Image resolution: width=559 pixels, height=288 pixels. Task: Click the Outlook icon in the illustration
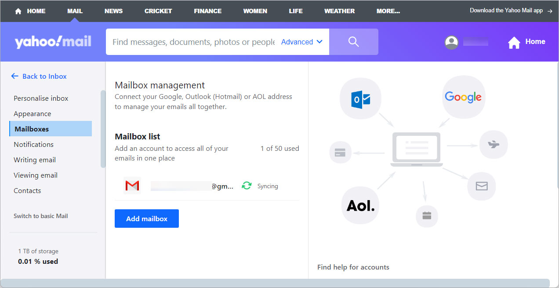coord(360,98)
